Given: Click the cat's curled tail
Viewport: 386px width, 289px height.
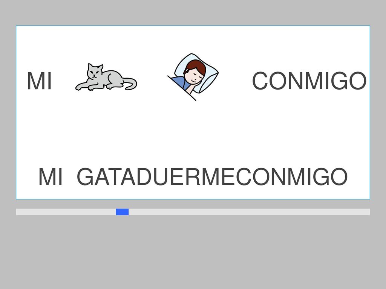Looking at the screenshot, I should click(x=129, y=84).
